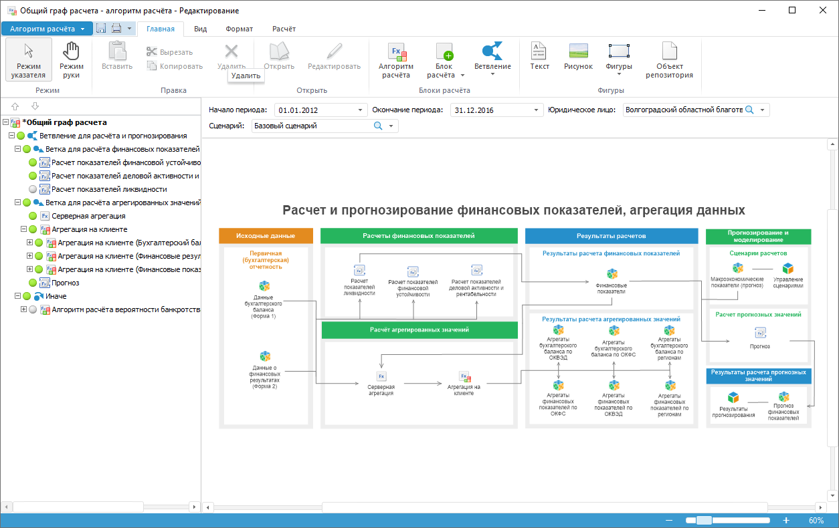
Task: Select the pointer mode tool (Режим указателя)
Action: pos(29,61)
